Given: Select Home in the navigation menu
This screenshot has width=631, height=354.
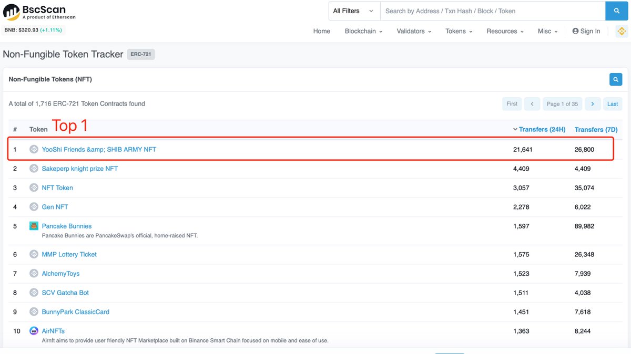Looking at the screenshot, I should [x=321, y=31].
